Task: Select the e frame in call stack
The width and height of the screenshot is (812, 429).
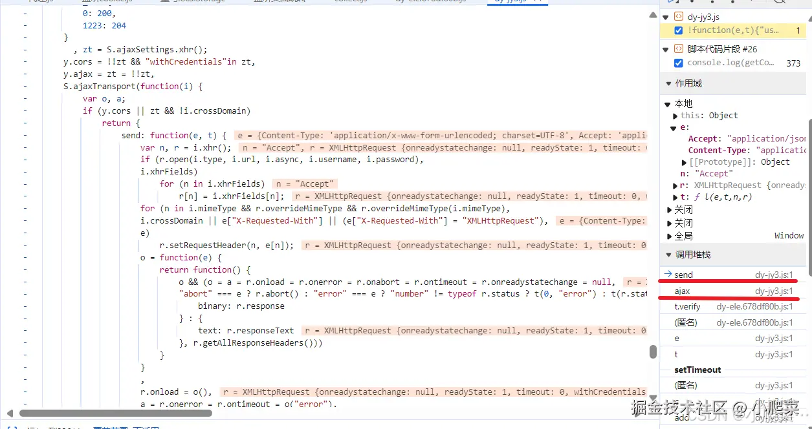Action: [x=733, y=339]
